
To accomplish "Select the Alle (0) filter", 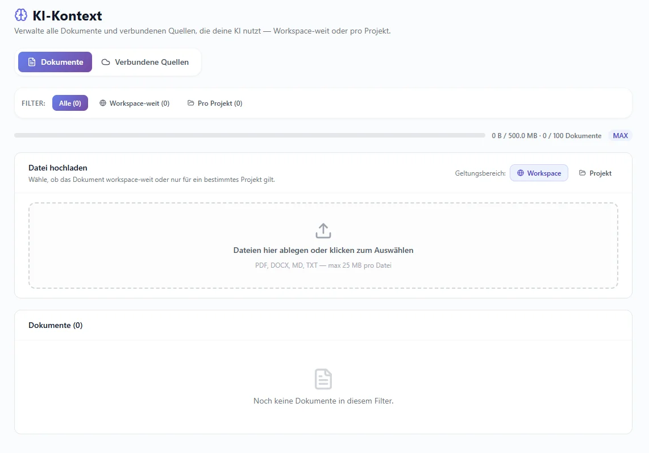I will tap(70, 103).
